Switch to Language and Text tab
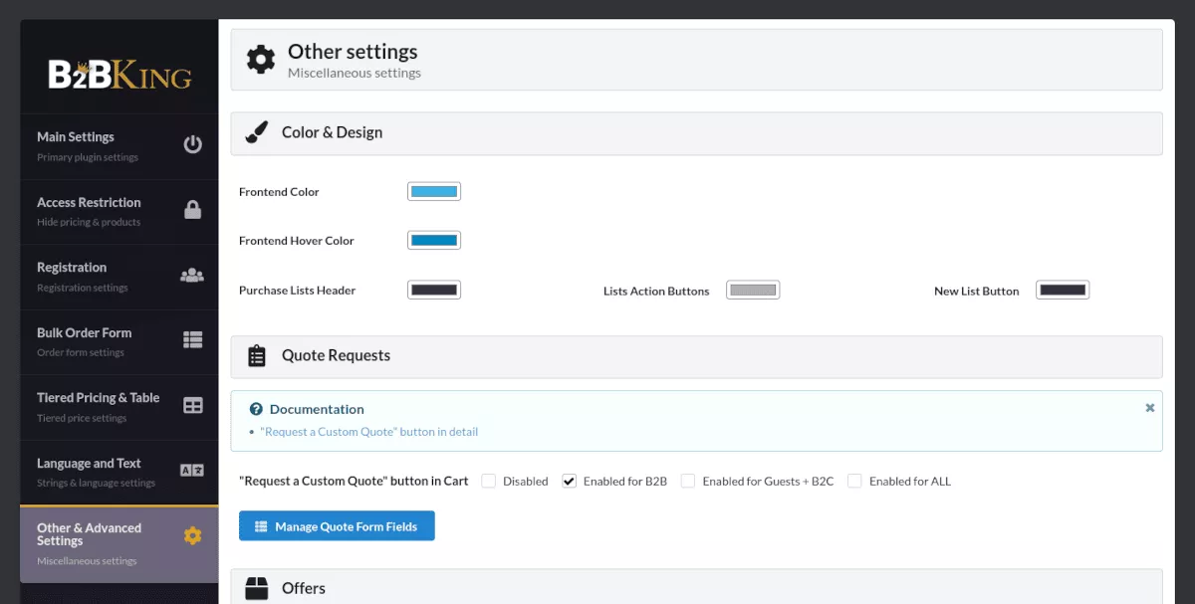1195x604 pixels. pyautogui.click(x=119, y=473)
